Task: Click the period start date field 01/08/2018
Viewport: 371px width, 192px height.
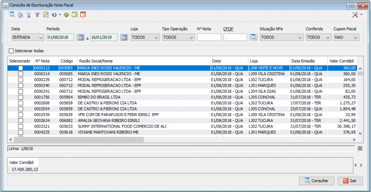Action: 61,38
